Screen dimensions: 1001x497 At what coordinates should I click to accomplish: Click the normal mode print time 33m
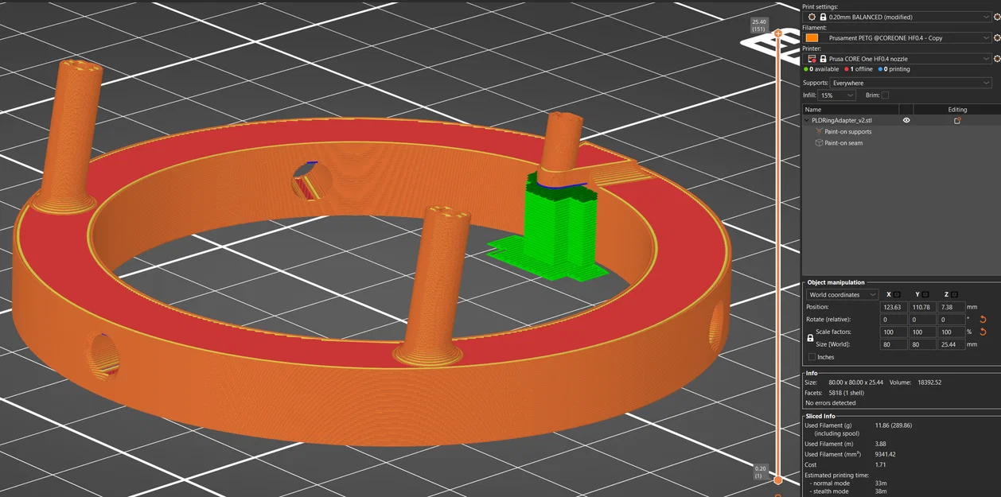(880, 483)
